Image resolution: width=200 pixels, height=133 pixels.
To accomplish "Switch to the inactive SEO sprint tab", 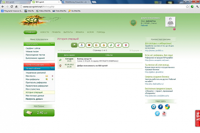I will pos(16,2).
